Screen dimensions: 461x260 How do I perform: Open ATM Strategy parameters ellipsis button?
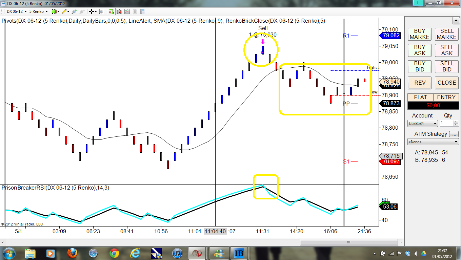pos(454,134)
